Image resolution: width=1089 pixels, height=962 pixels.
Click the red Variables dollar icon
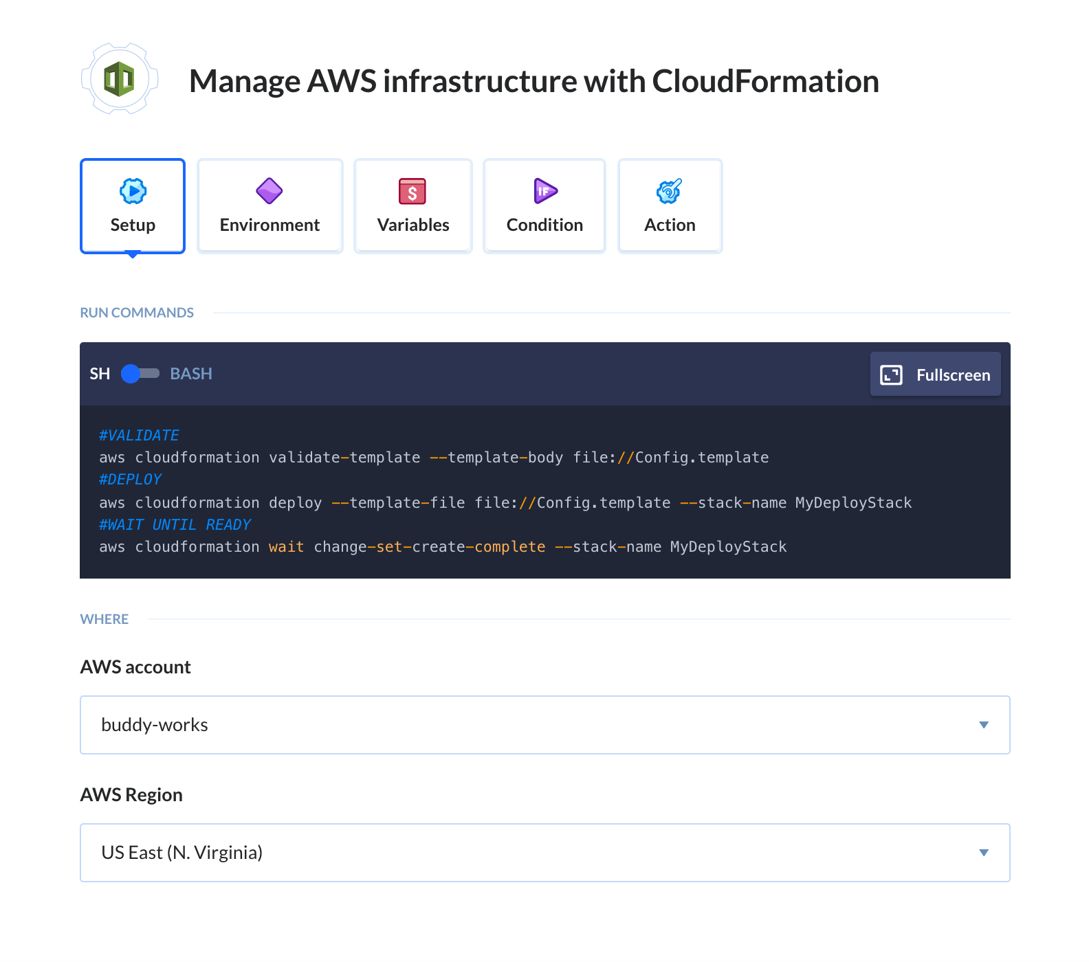point(412,191)
